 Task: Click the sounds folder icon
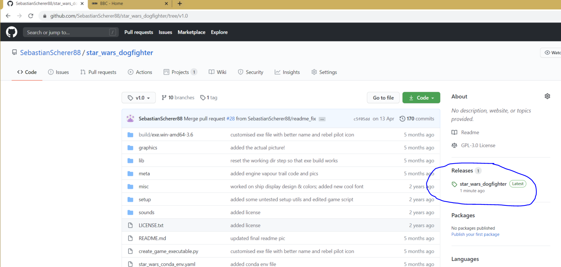tap(130, 212)
